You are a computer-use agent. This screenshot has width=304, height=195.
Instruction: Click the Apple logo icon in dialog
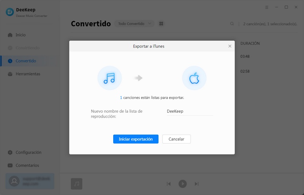[x=194, y=78]
